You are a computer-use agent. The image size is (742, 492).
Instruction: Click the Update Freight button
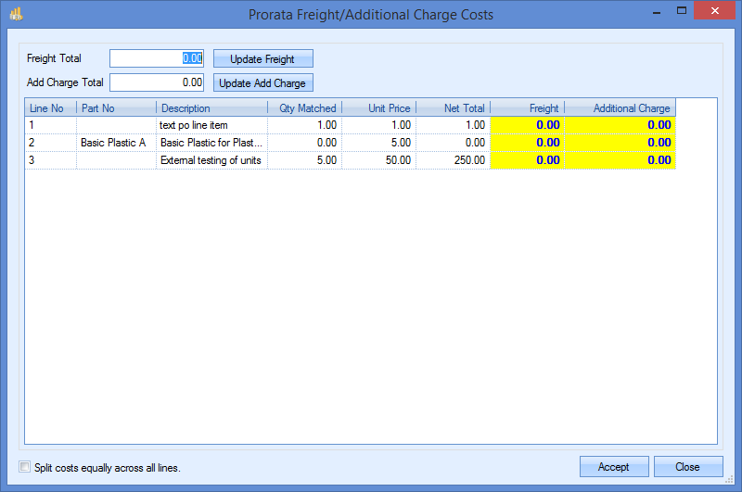(262, 58)
